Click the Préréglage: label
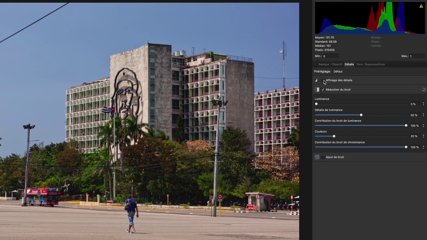427x240 pixels. click(x=323, y=71)
